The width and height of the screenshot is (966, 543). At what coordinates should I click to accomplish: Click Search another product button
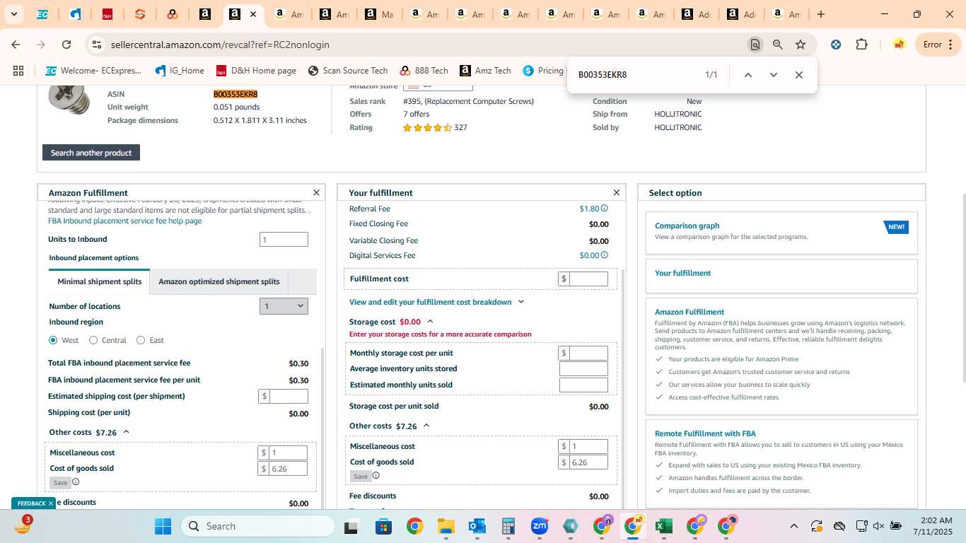pos(91,153)
